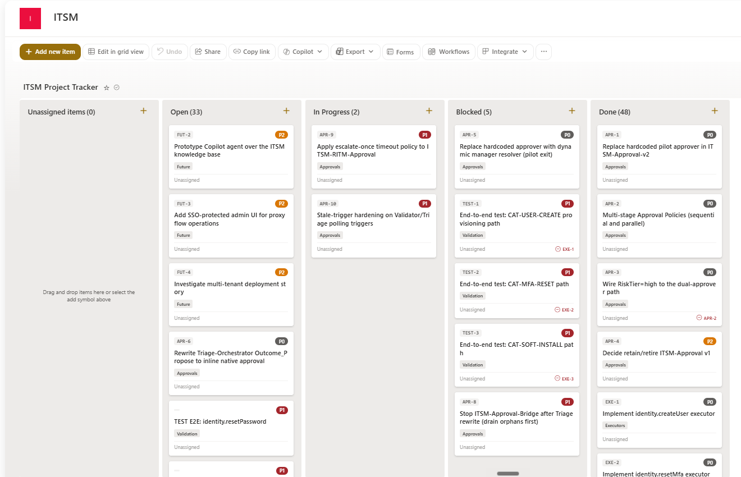Click the Undo button
The image size is (741, 477).
click(x=170, y=52)
